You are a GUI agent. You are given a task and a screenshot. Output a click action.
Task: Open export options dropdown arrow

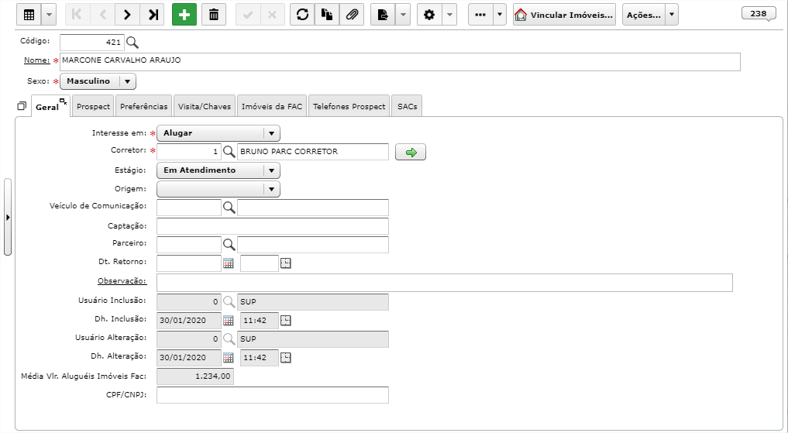403,15
